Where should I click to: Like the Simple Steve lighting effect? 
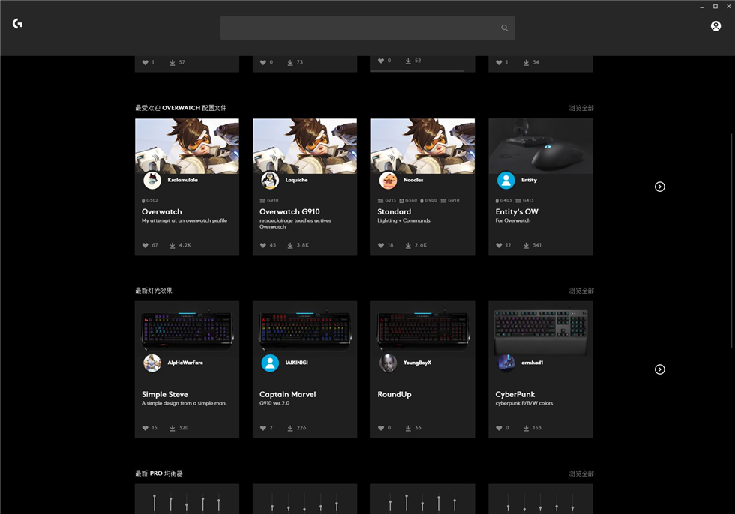[145, 428]
